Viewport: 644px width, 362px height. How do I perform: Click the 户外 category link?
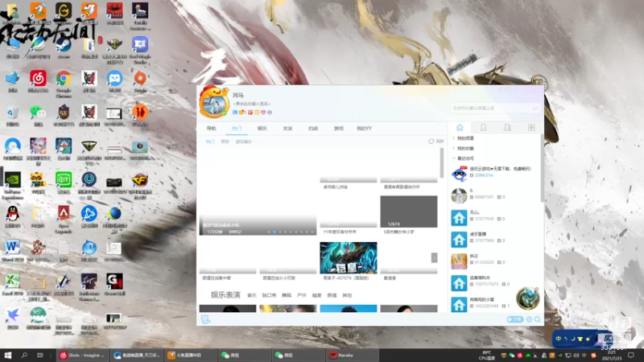[x=301, y=295]
